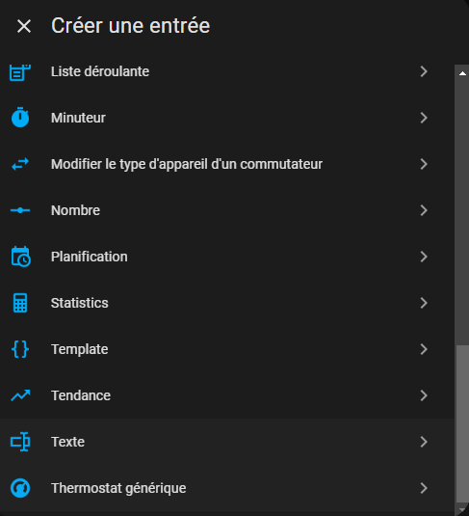Expand the chevron beside Nombre
This screenshot has width=469, height=516.
424,210
